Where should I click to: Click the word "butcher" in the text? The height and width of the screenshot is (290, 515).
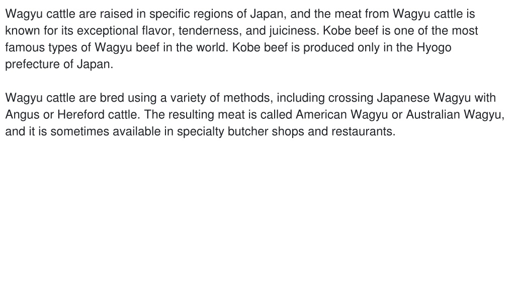click(247, 131)
